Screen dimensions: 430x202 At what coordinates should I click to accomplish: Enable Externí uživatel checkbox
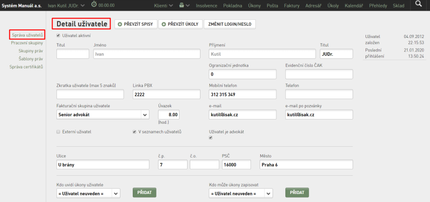tap(58, 132)
